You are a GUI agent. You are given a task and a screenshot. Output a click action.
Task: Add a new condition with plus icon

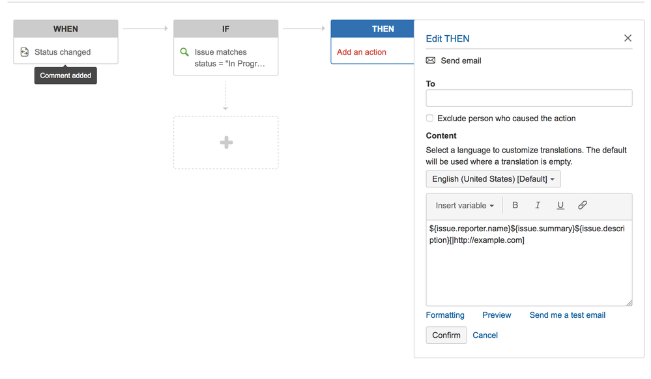pos(226,143)
